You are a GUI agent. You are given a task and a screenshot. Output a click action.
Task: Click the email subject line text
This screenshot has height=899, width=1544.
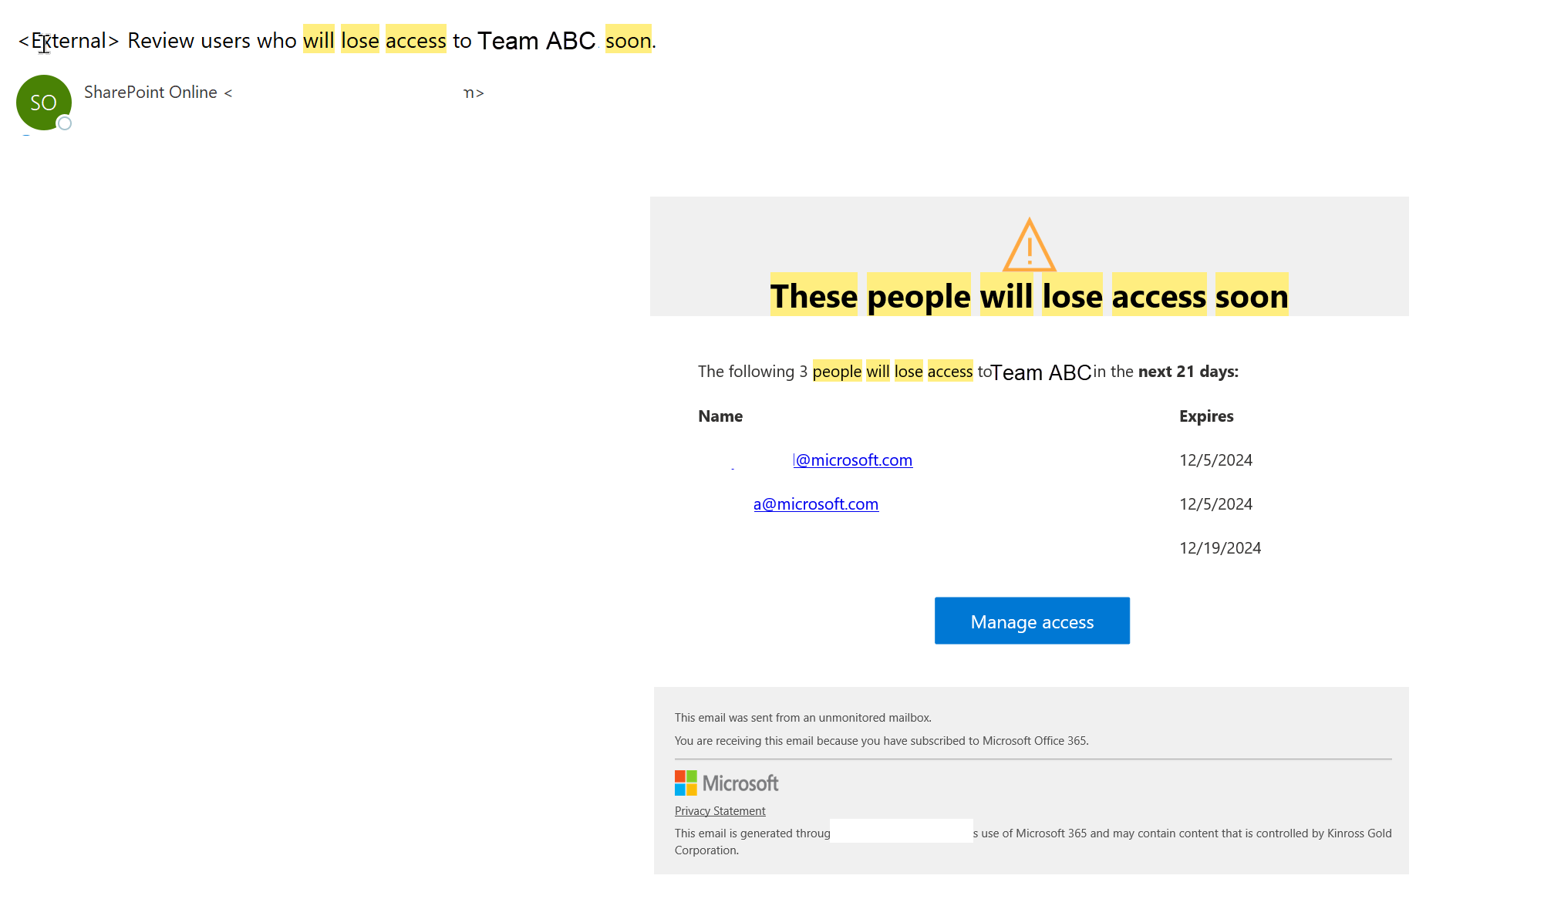click(x=212, y=41)
